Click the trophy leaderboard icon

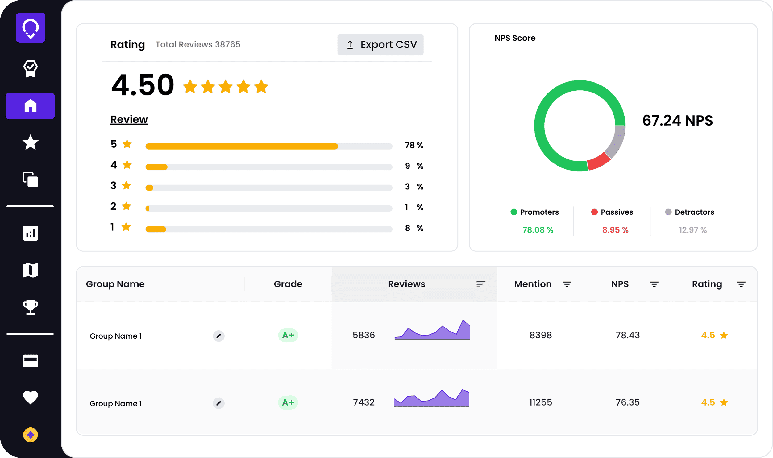coord(30,307)
